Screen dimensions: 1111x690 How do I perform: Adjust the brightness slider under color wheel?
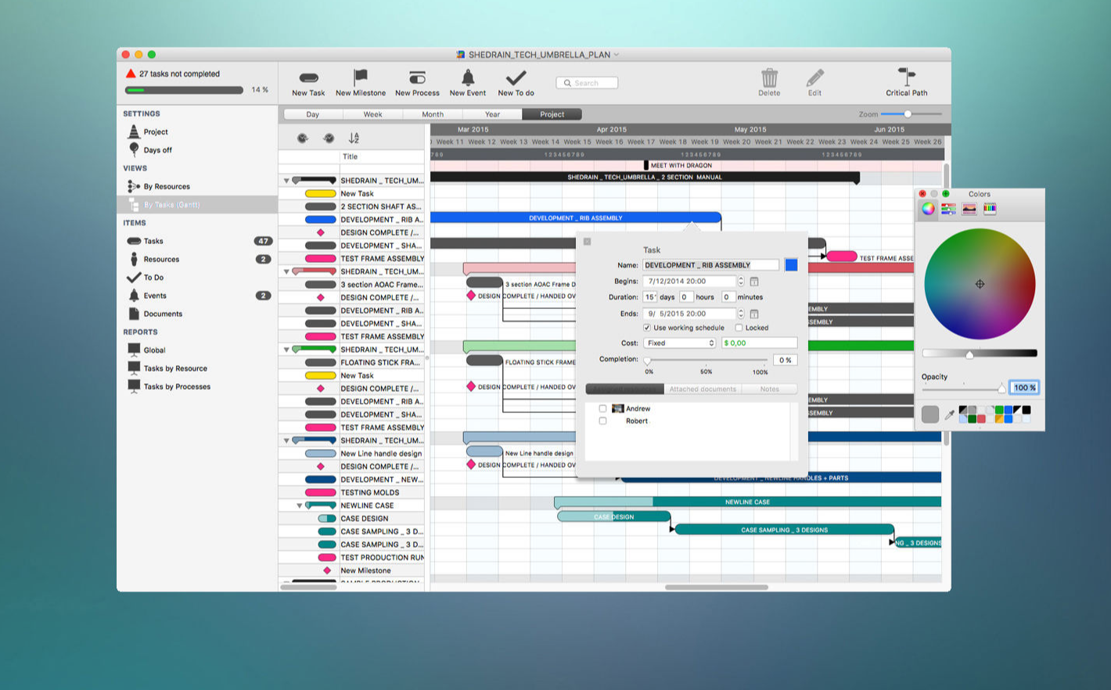[x=980, y=354]
